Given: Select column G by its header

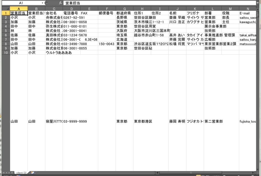Looking at the screenshot, I should tap(124, 9).
